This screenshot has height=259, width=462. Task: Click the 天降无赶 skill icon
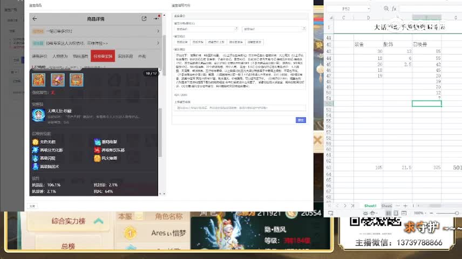click(x=38, y=115)
